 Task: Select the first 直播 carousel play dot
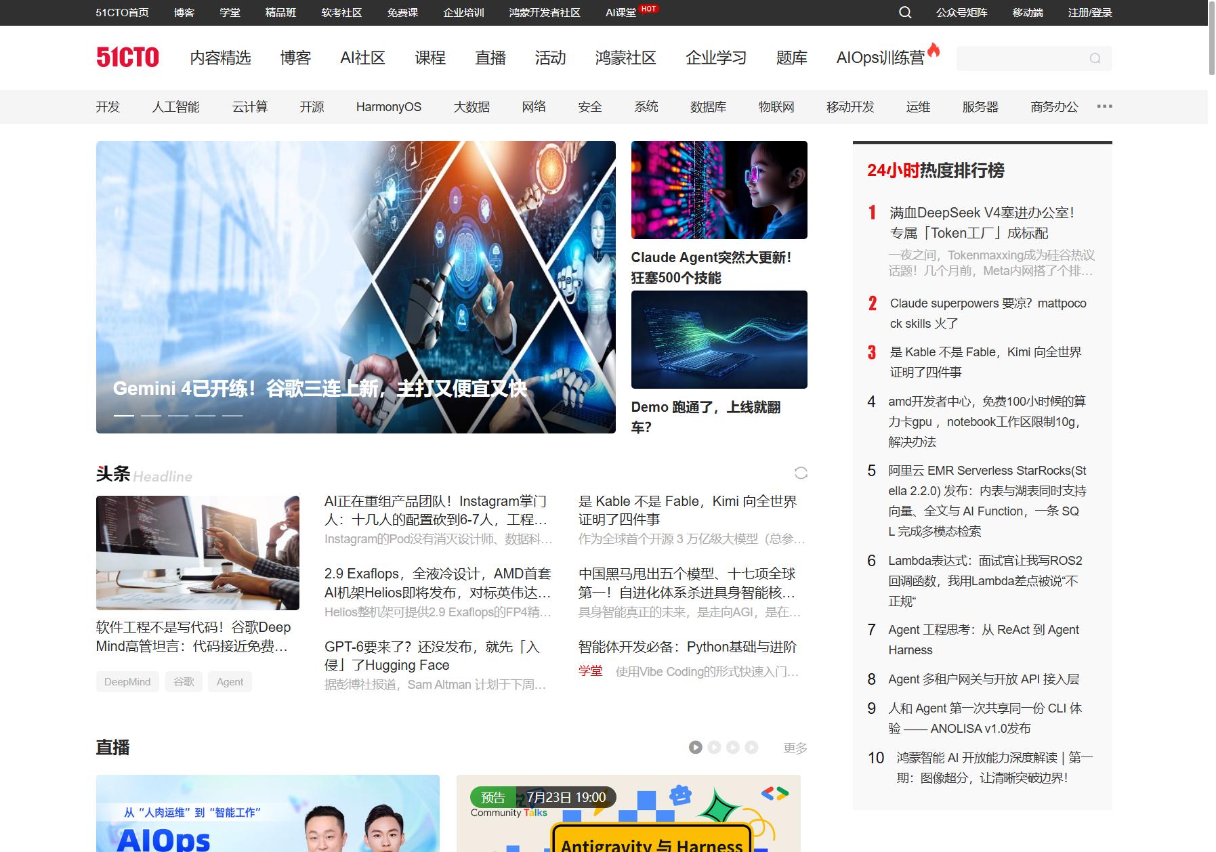coord(696,747)
